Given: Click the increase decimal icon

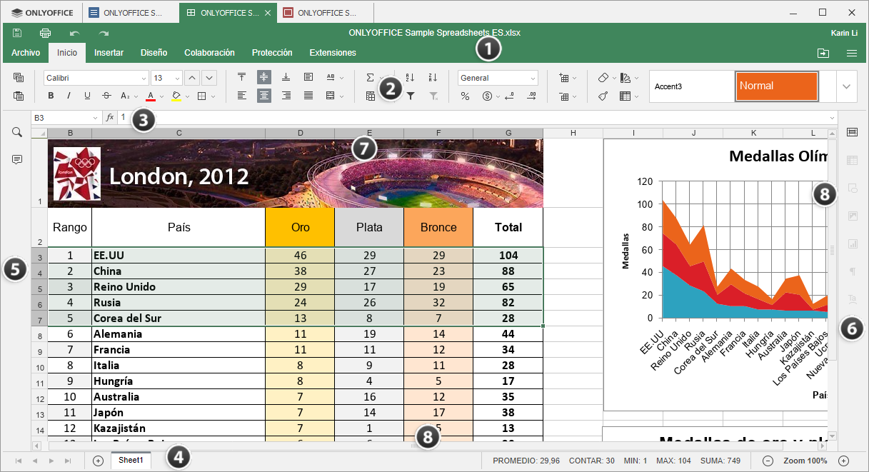Looking at the screenshot, I should coord(532,96).
